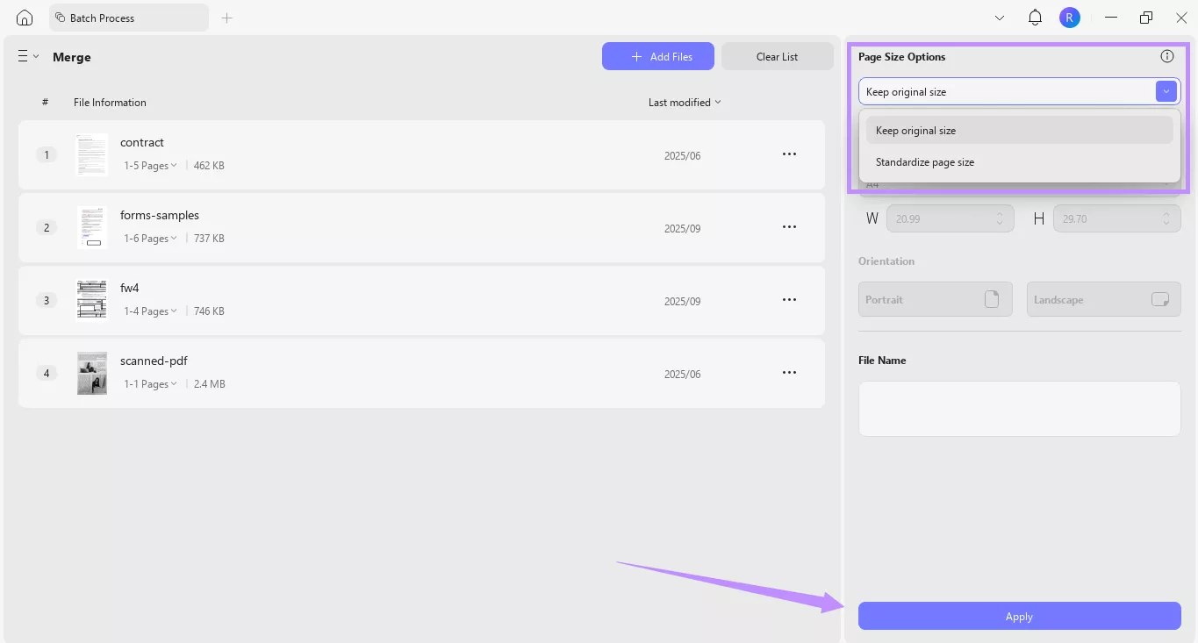Screen dimensions: 1198x643
Task: Open the Last modified sort dropdown
Action: point(684,102)
